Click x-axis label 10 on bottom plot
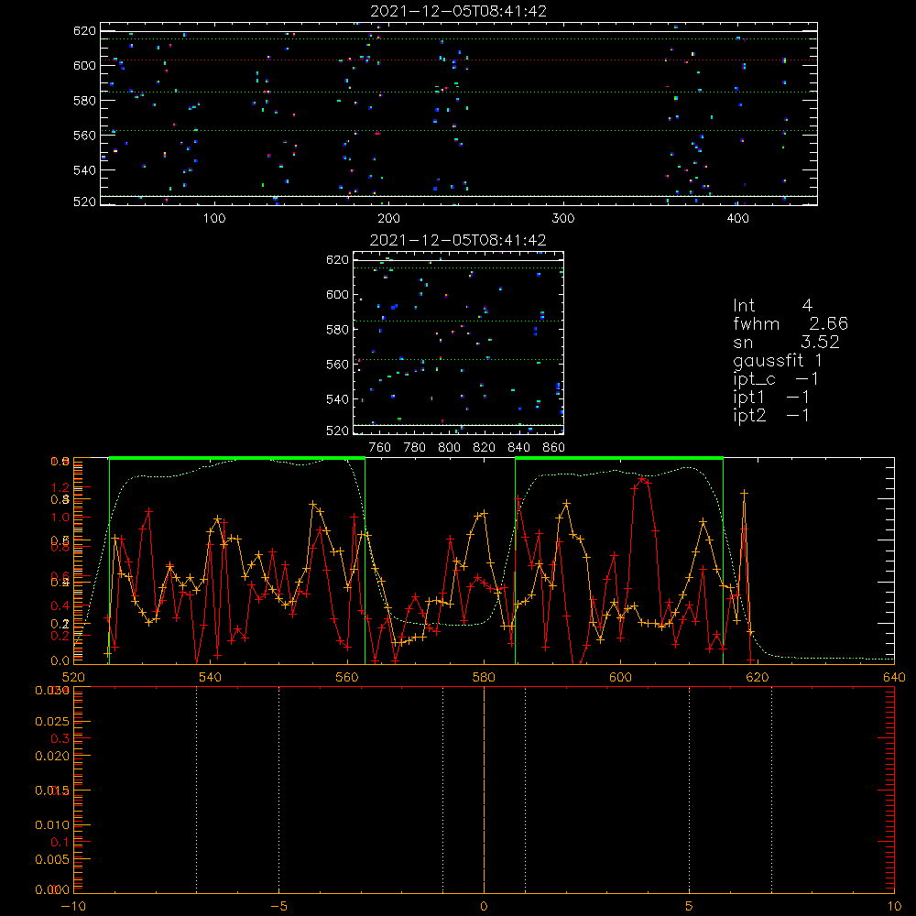The image size is (916, 916). pos(894,907)
